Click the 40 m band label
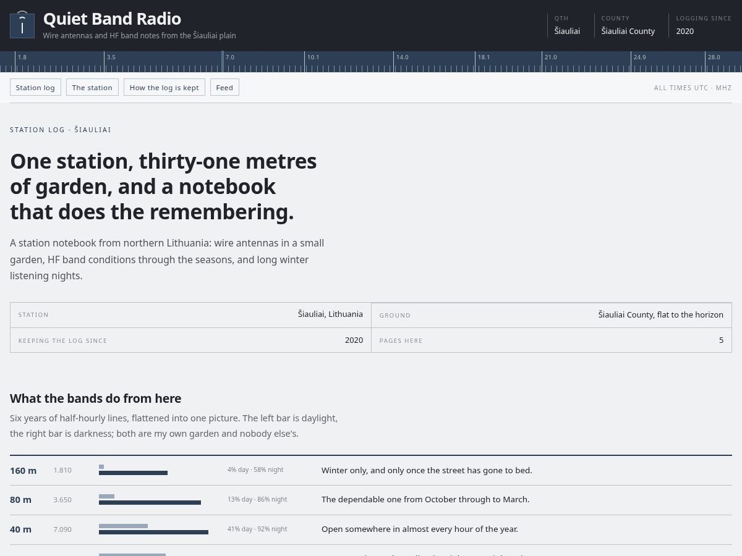 pyautogui.click(x=20, y=529)
